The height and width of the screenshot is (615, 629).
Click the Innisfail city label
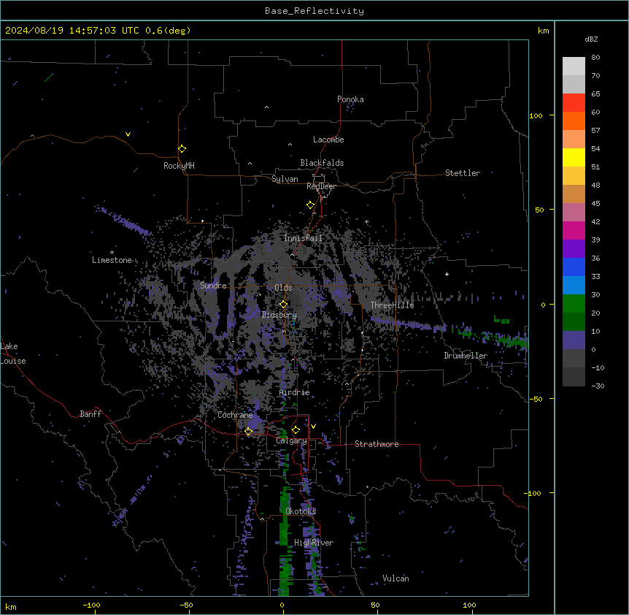coord(303,238)
